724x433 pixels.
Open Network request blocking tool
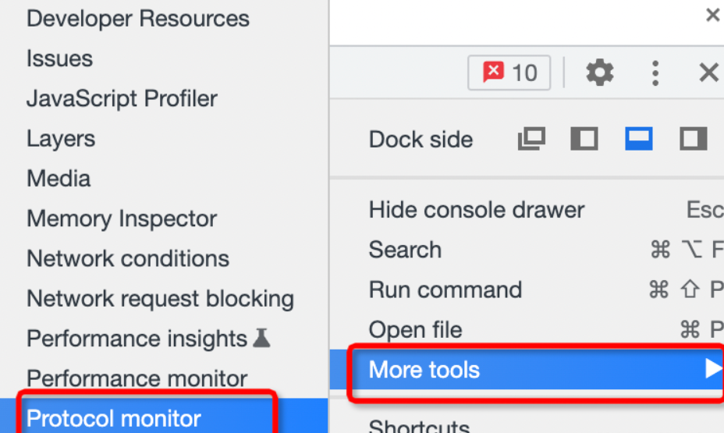coord(160,298)
